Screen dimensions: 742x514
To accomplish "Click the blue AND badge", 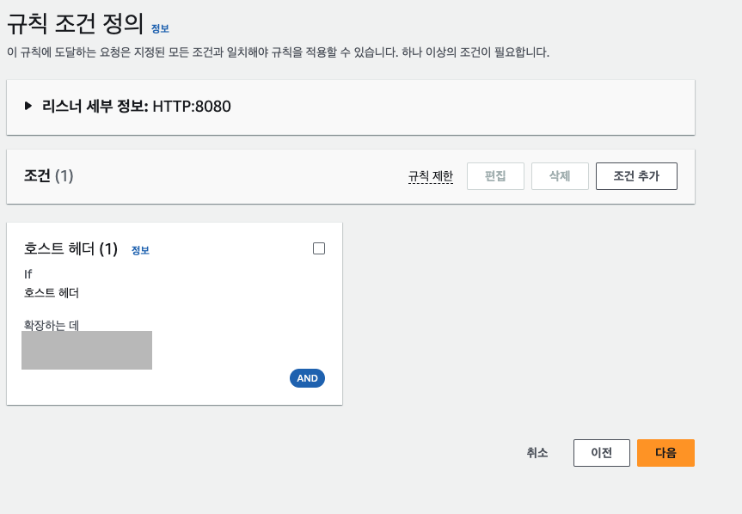I will point(307,378).
